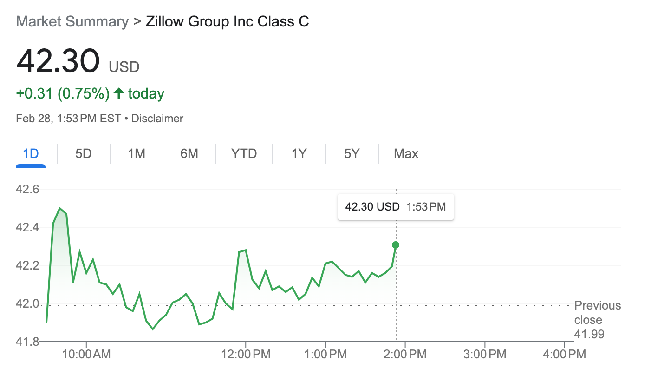Viewport: 651px width, 369px height.
Task: Click the 10:00 AM axis label
Action: (86, 354)
